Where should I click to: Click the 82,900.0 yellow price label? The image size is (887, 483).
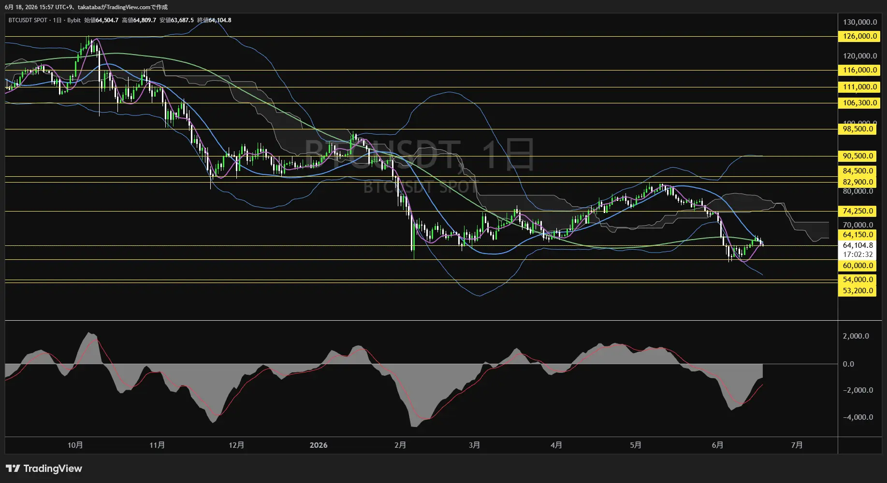coord(858,182)
